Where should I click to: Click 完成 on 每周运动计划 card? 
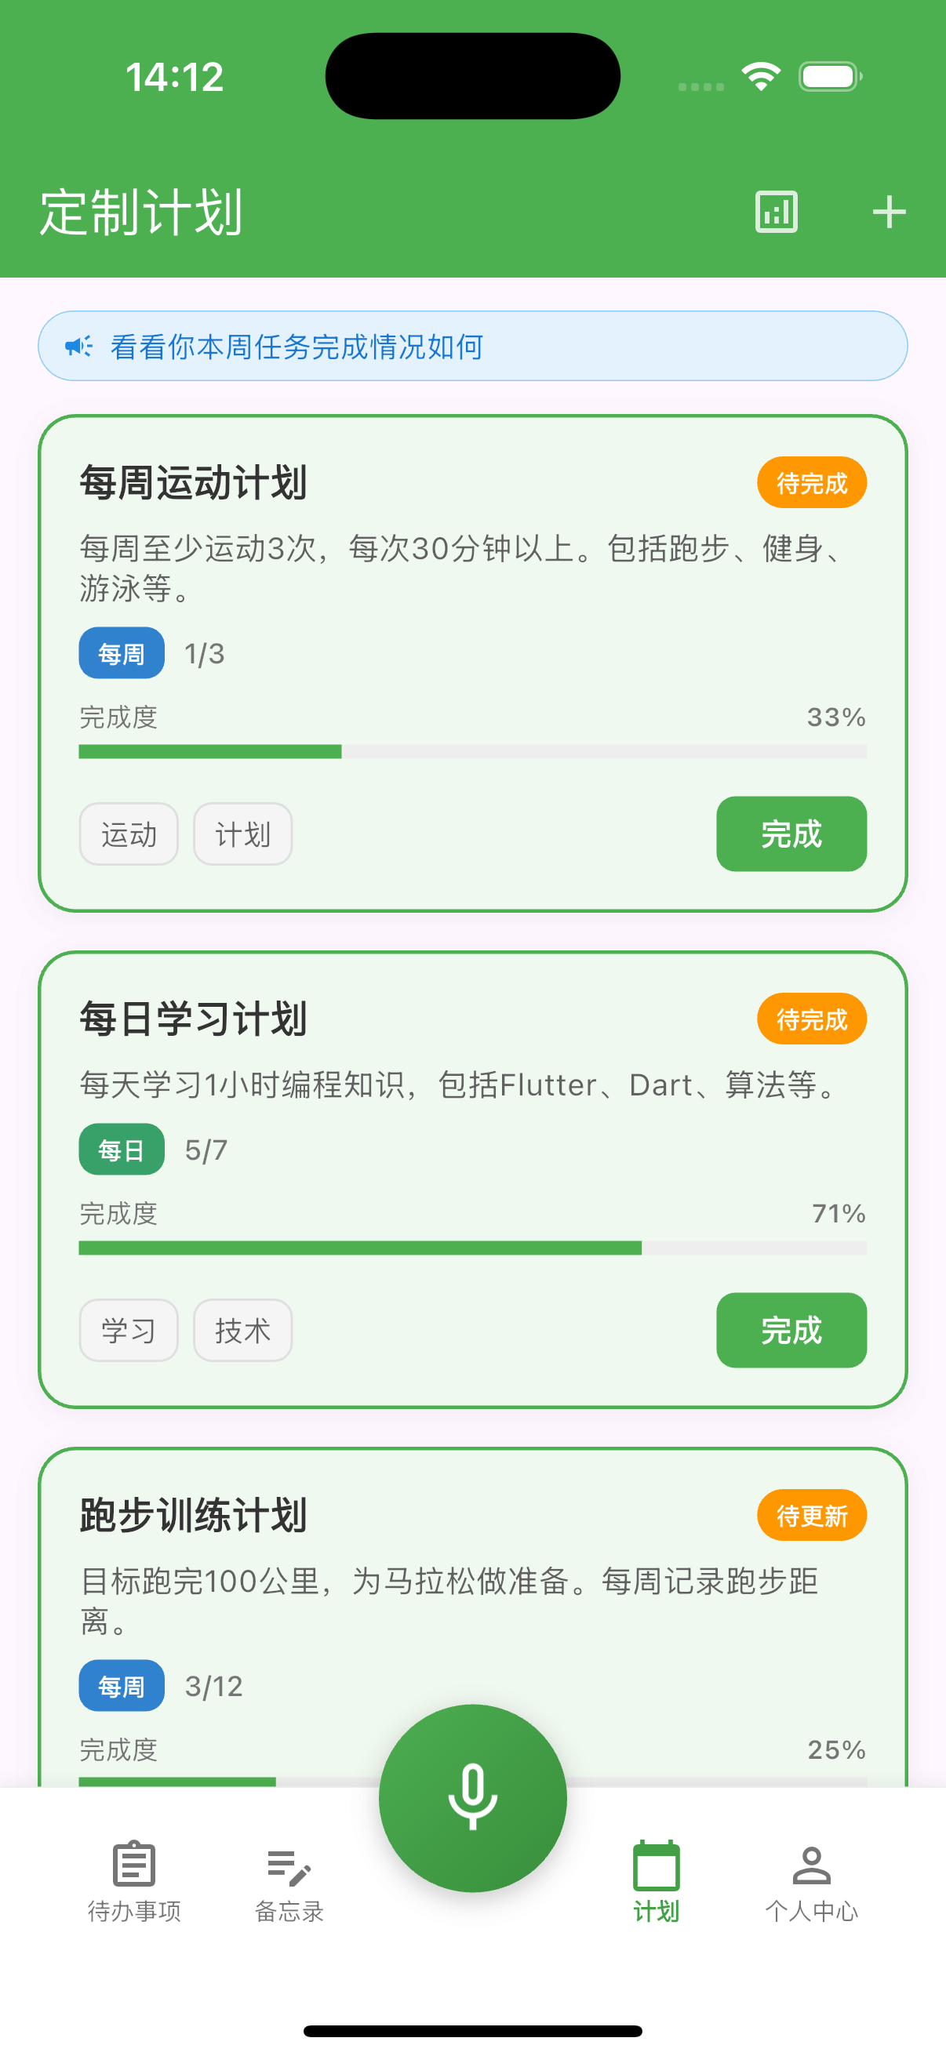pos(791,834)
